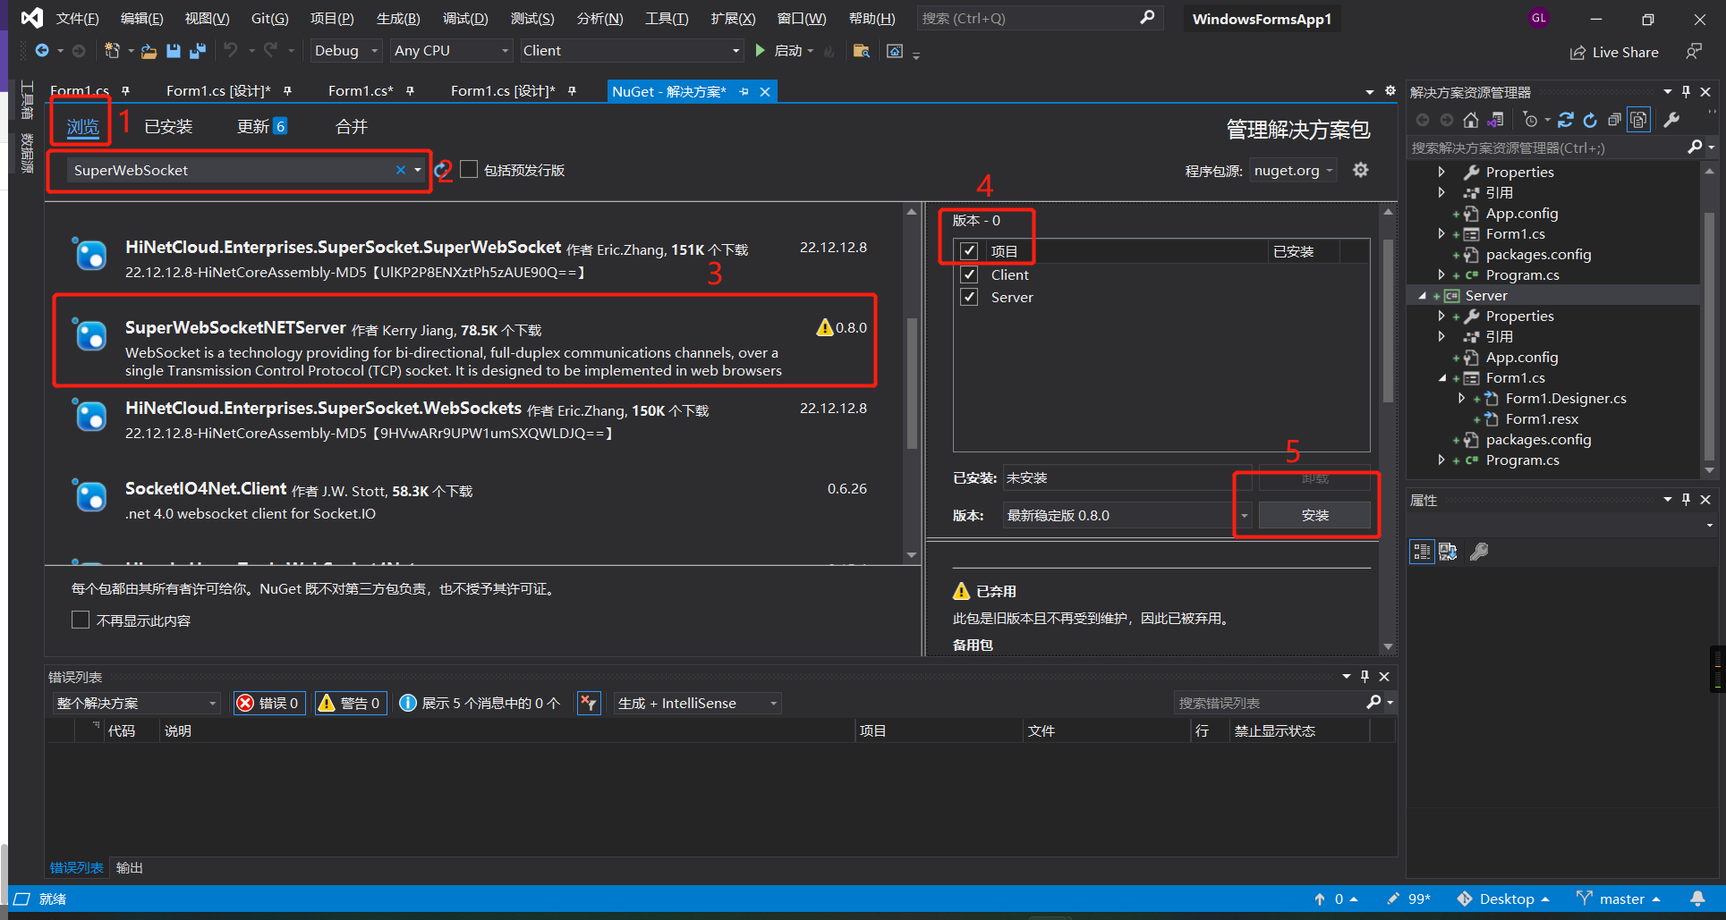The height and width of the screenshot is (920, 1726).
Task: Toggle the Messages filter button
Action: coord(480,703)
